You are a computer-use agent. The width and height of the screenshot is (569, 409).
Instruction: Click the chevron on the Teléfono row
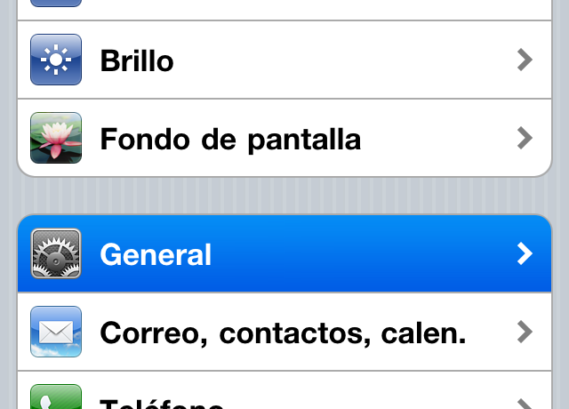tap(525, 404)
